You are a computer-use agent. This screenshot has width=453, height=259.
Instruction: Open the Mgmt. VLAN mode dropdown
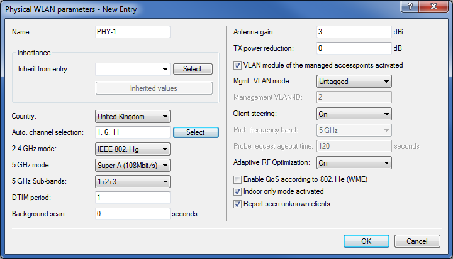(353, 81)
